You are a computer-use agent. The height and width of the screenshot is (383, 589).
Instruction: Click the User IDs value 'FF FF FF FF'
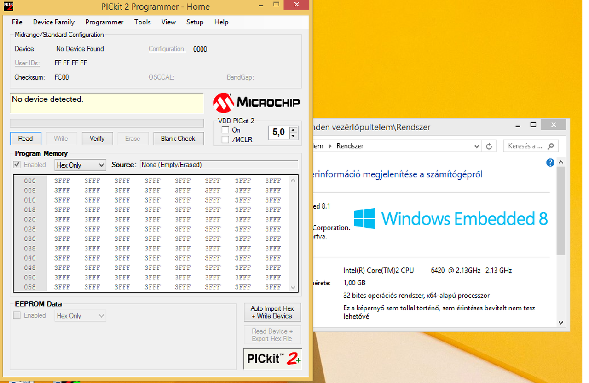(71, 63)
